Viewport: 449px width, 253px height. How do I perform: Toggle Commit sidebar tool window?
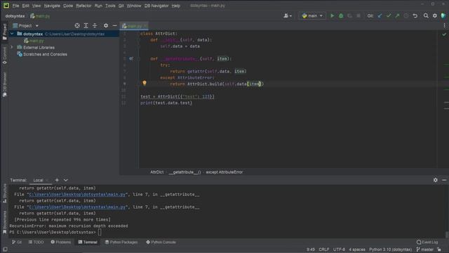tap(5, 56)
